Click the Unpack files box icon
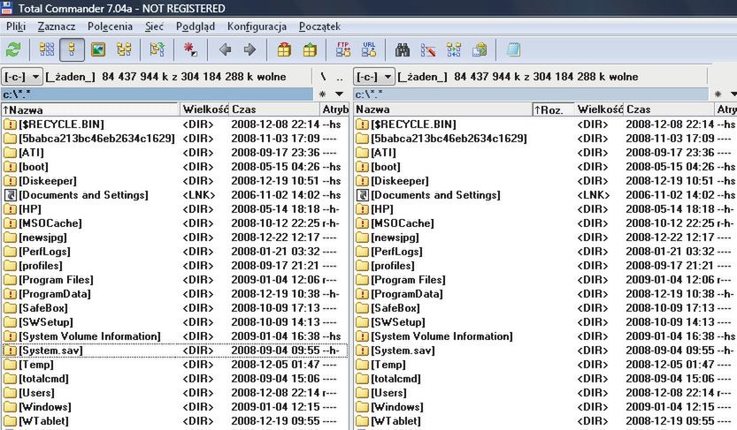This screenshot has height=430, width=737. (310, 49)
